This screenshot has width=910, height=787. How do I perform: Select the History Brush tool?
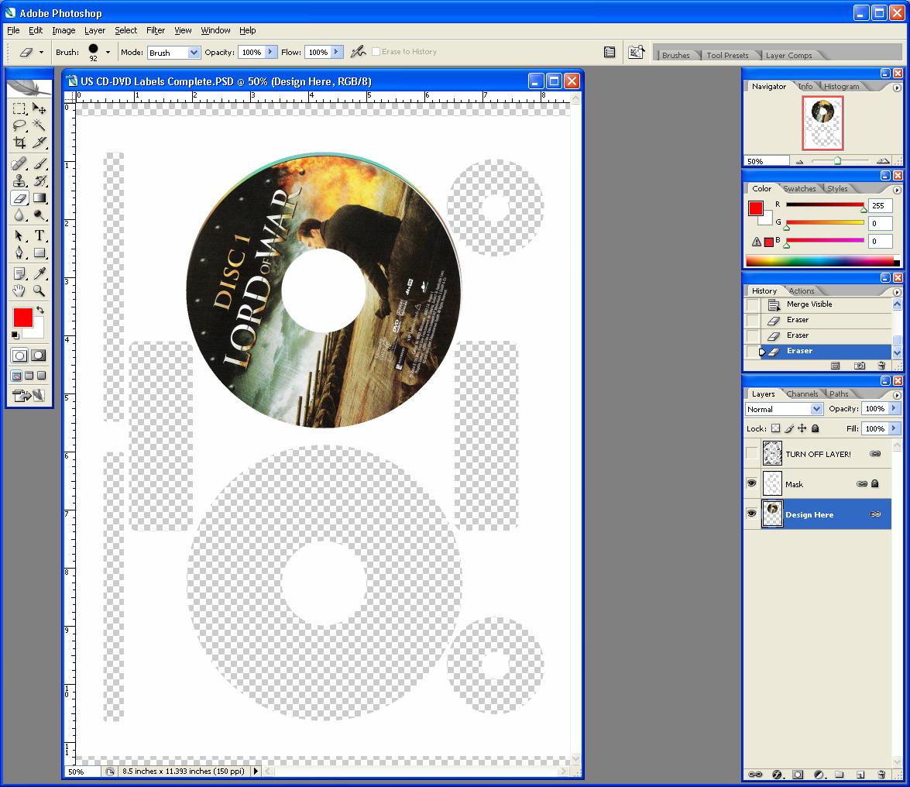(39, 181)
